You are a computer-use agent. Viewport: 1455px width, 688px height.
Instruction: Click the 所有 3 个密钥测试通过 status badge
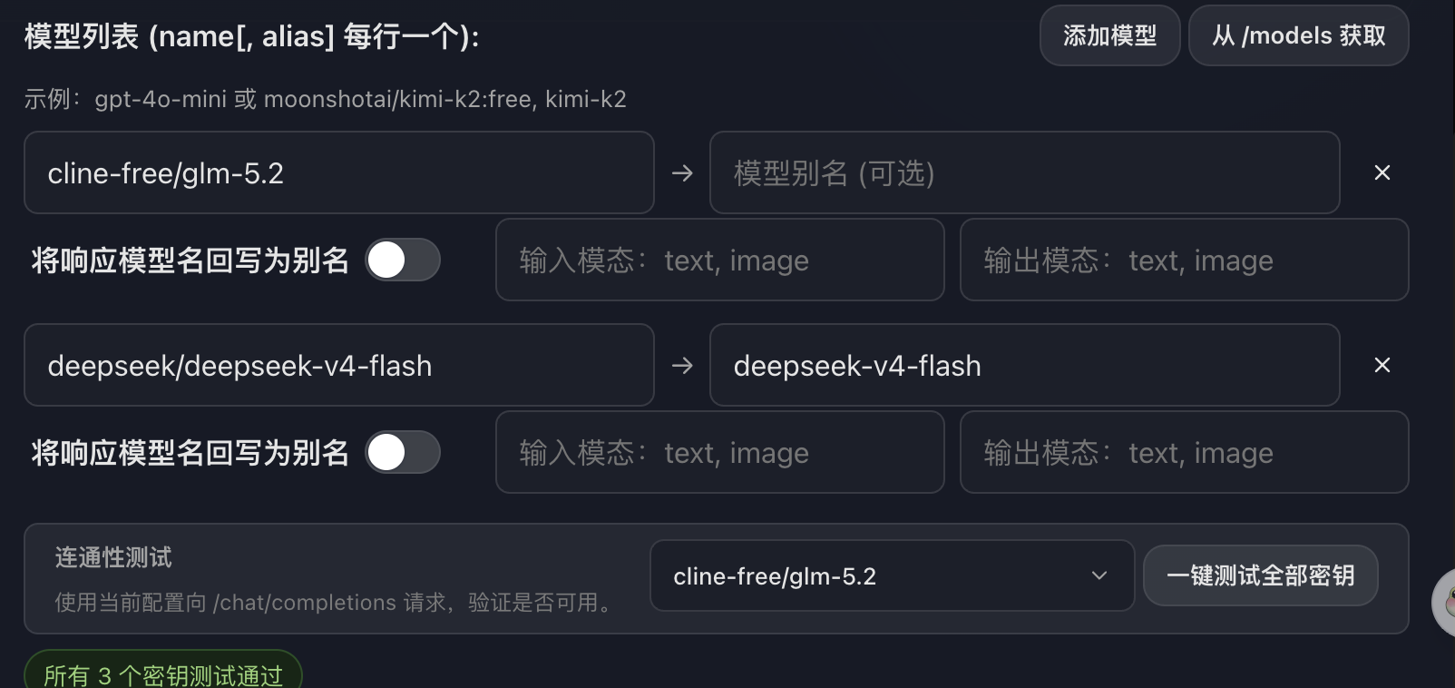tap(163, 672)
